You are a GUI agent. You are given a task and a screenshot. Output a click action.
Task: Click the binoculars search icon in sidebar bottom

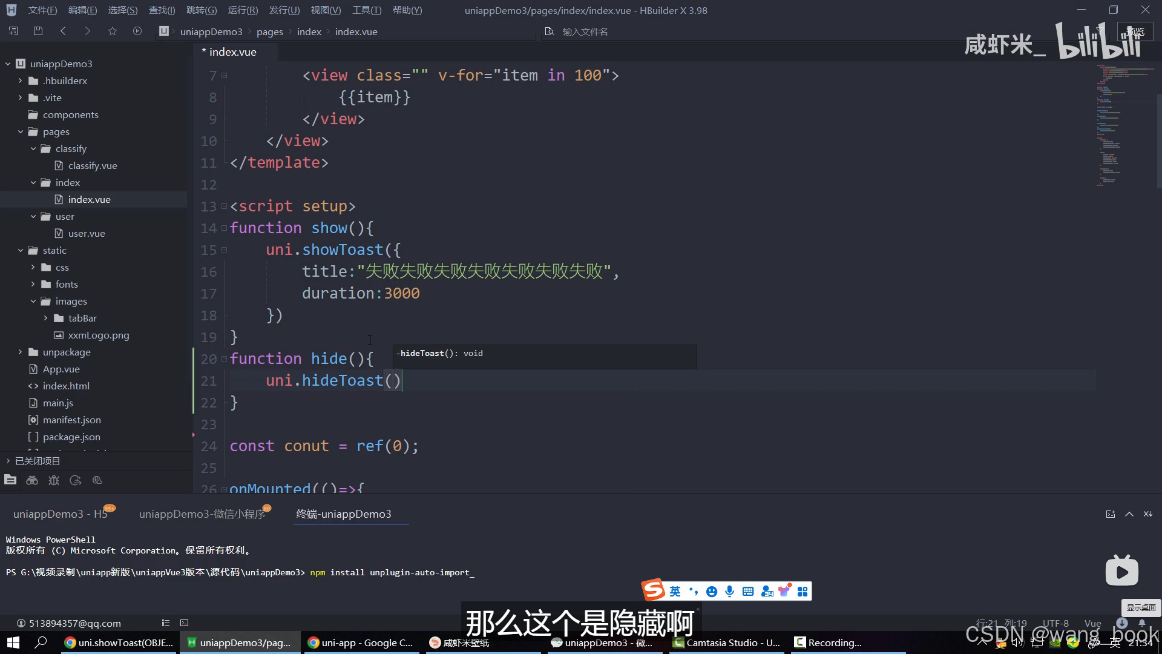point(32,480)
